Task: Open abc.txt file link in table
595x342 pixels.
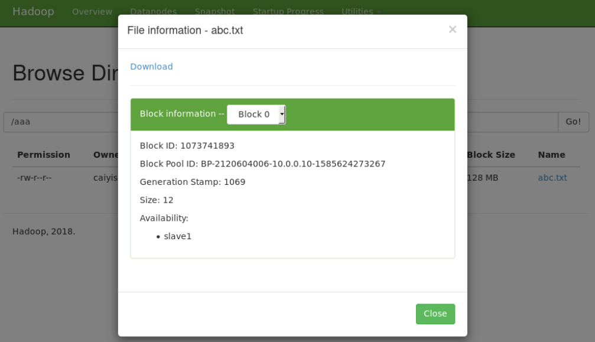Action: (552, 178)
